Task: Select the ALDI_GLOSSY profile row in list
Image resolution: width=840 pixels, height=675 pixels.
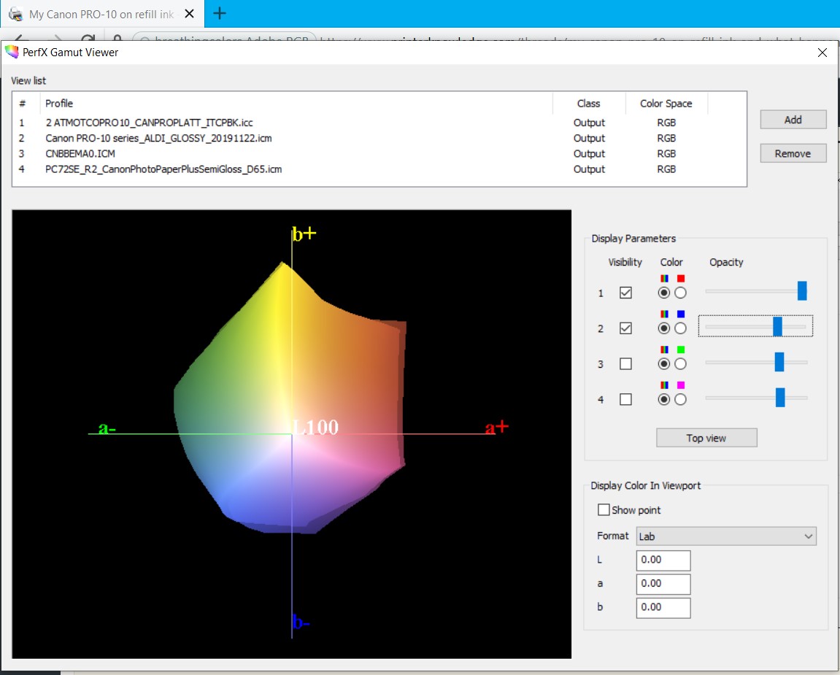Action: click(158, 138)
